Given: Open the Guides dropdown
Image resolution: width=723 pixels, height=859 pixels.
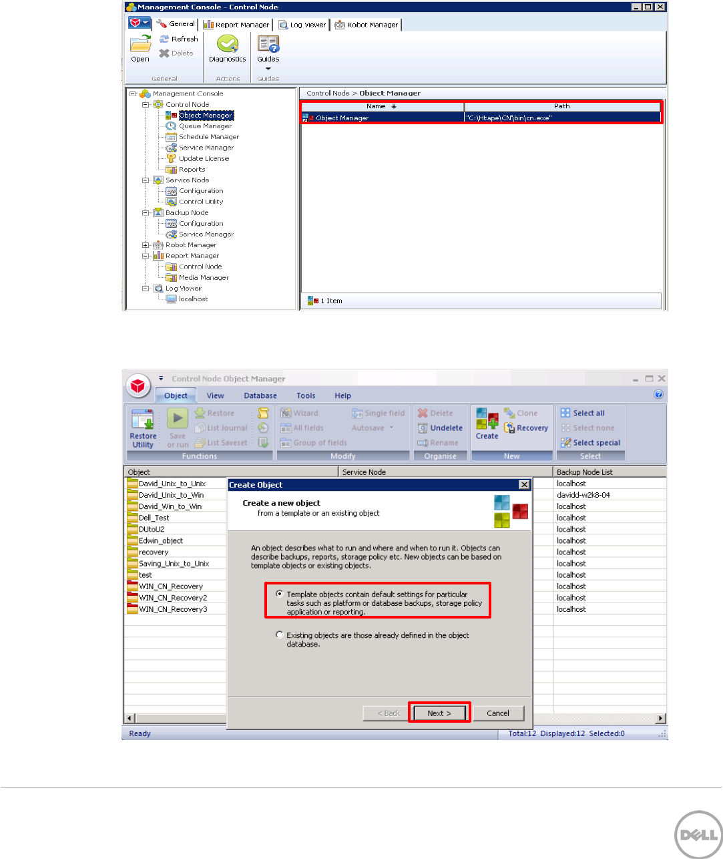Looking at the screenshot, I should point(268,53).
